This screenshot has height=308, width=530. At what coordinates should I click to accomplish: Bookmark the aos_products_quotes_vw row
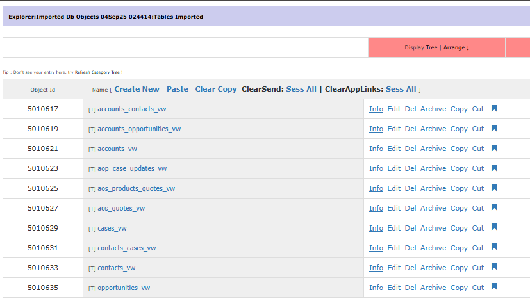tap(494, 188)
